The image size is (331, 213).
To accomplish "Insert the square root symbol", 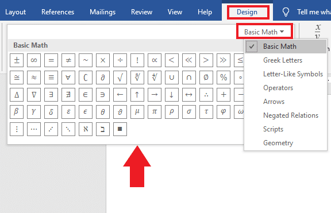I will [x=120, y=78].
